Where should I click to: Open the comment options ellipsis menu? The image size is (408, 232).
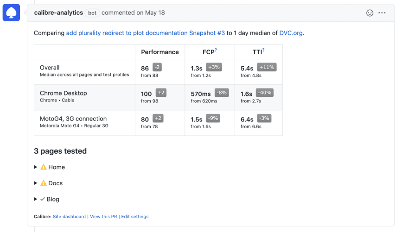(382, 13)
